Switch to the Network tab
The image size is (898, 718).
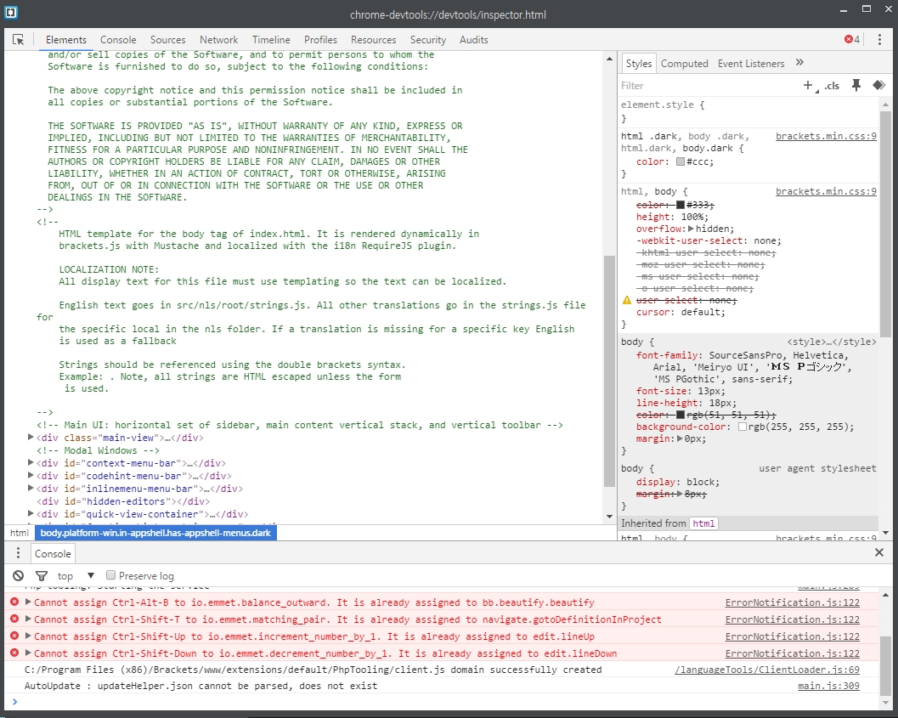[x=218, y=40]
